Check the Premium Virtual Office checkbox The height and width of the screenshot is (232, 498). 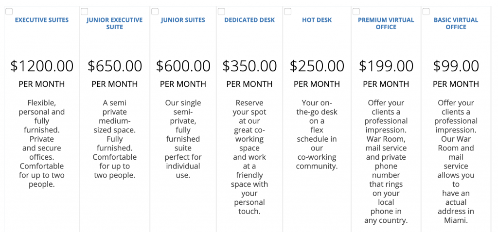[x=356, y=12]
